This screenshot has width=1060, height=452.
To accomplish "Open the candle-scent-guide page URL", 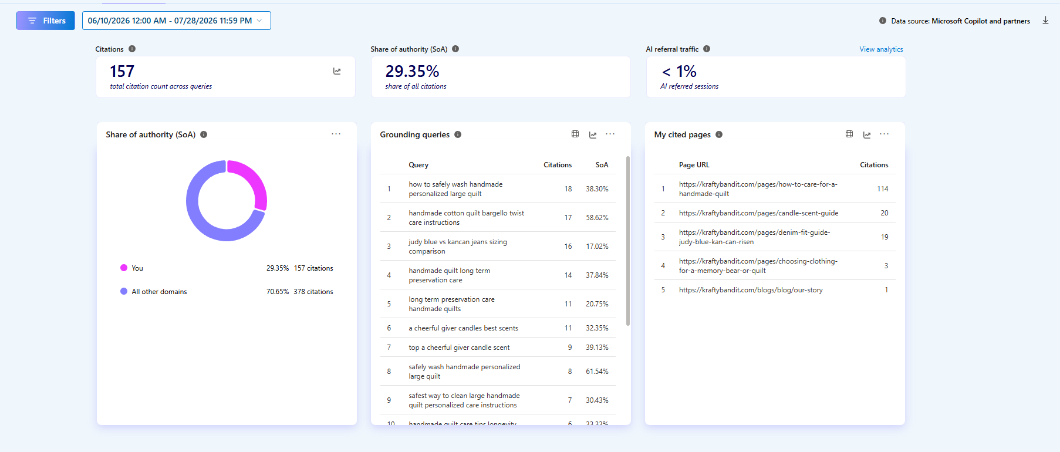I will (x=758, y=213).
